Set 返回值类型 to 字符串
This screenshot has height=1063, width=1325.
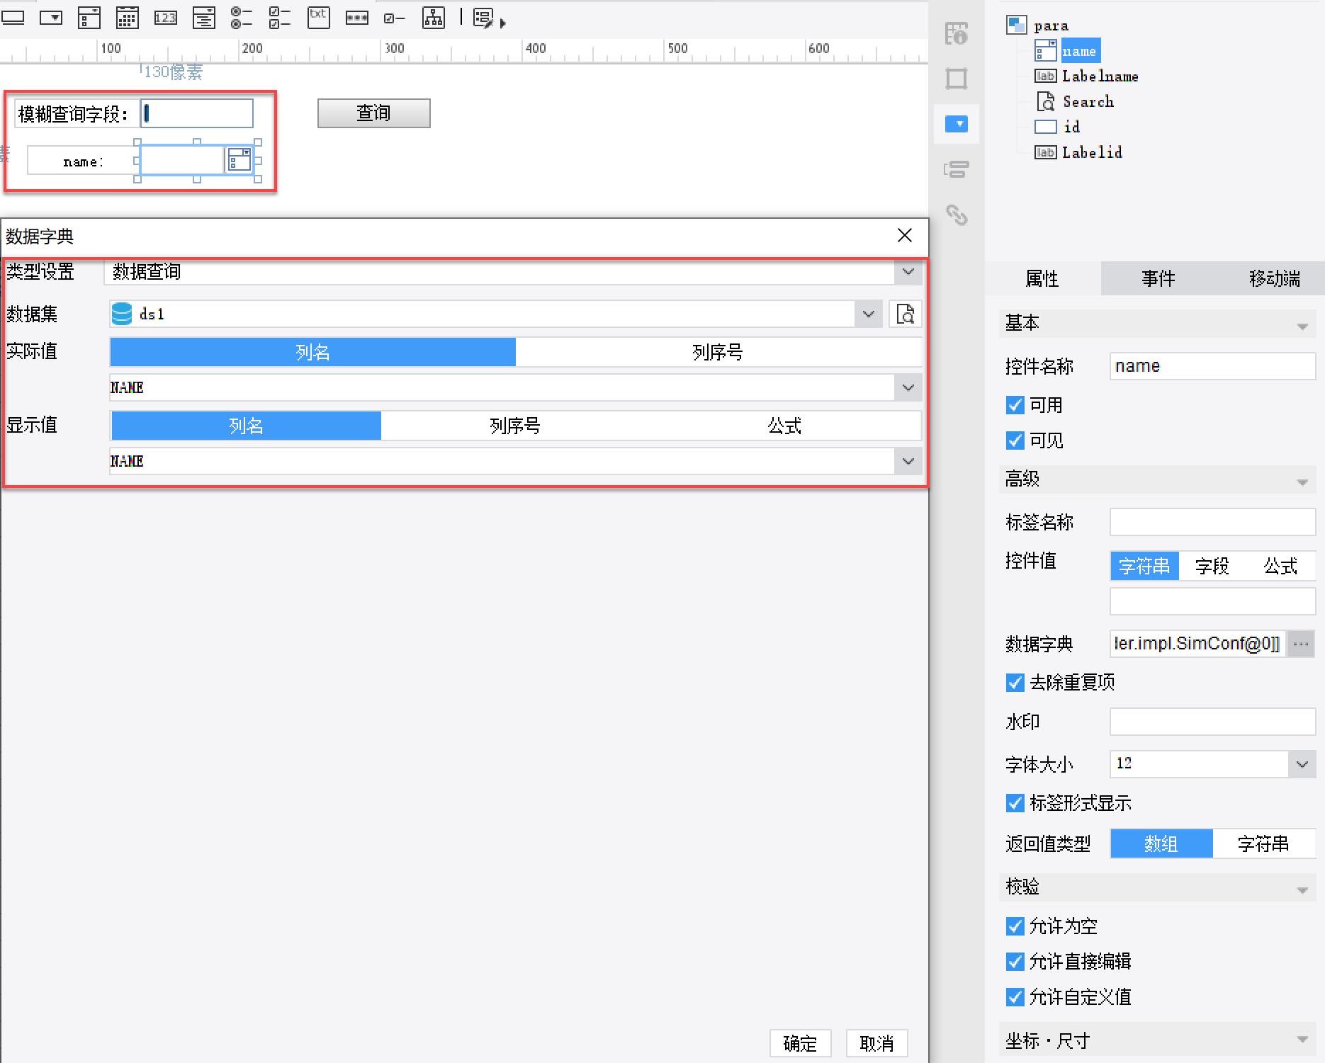[x=1263, y=843]
